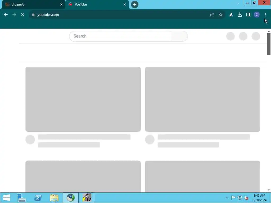Expand the tab search chevron
Viewport: 271px width, 203px height.
(x=238, y=3)
